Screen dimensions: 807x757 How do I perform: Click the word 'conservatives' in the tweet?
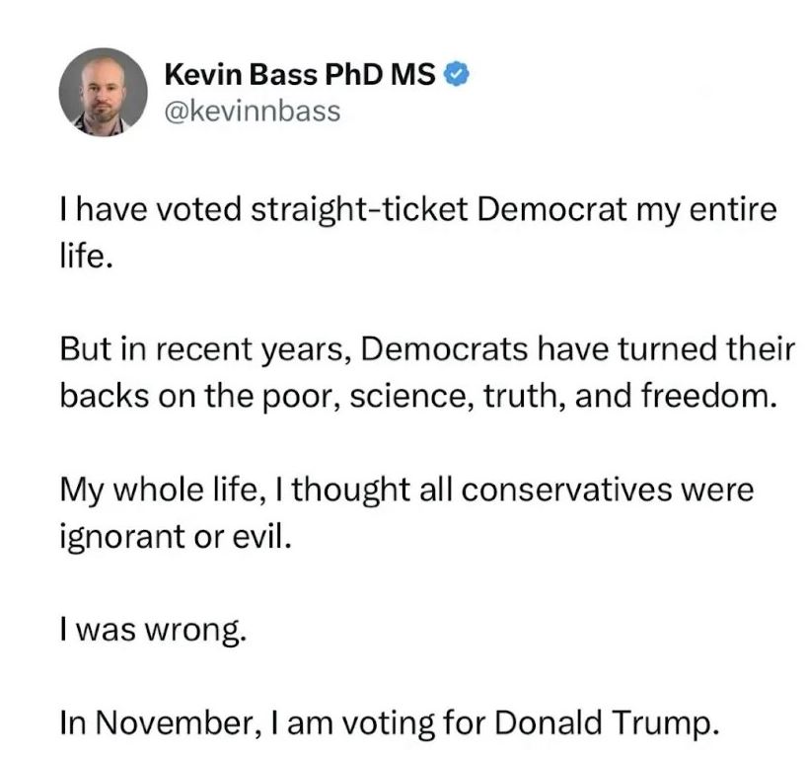coord(566,490)
